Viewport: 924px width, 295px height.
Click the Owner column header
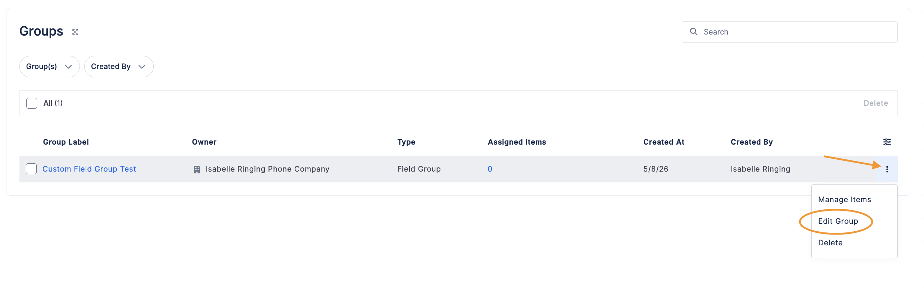(x=204, y=142)
